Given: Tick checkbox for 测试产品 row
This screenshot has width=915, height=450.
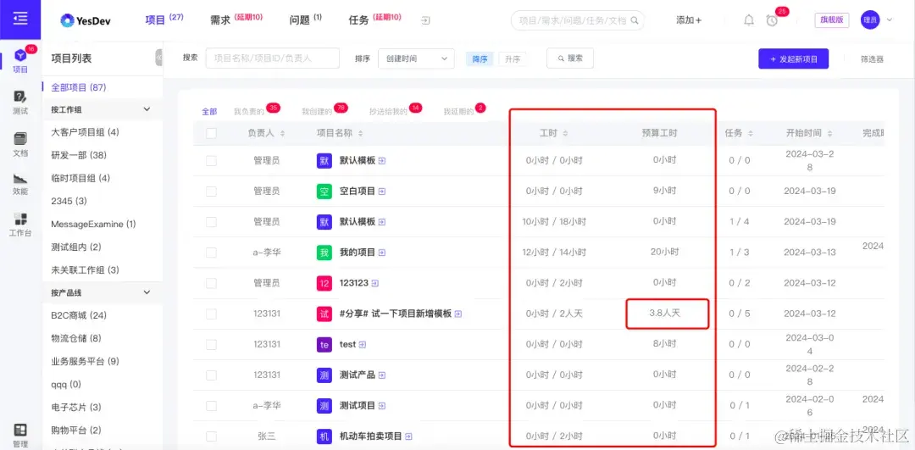Looking at the screenshot, I should (x=211, y=375).
